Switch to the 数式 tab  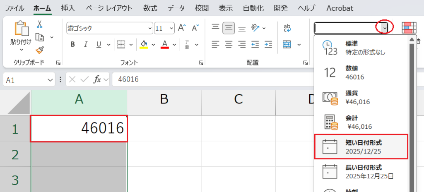pos(150,8)
